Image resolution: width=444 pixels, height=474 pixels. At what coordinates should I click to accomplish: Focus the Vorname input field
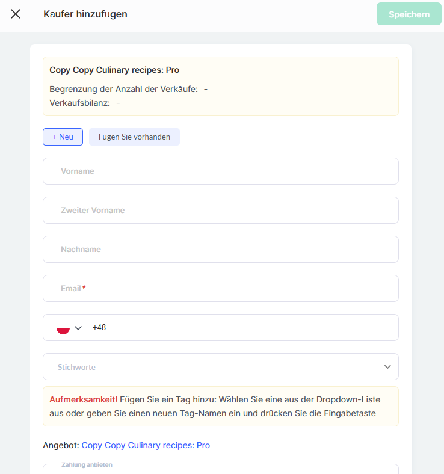(x=220, y=171)
